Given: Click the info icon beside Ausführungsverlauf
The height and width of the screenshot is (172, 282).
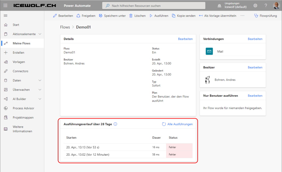Looking at the screenshot, I should (115, 124).
